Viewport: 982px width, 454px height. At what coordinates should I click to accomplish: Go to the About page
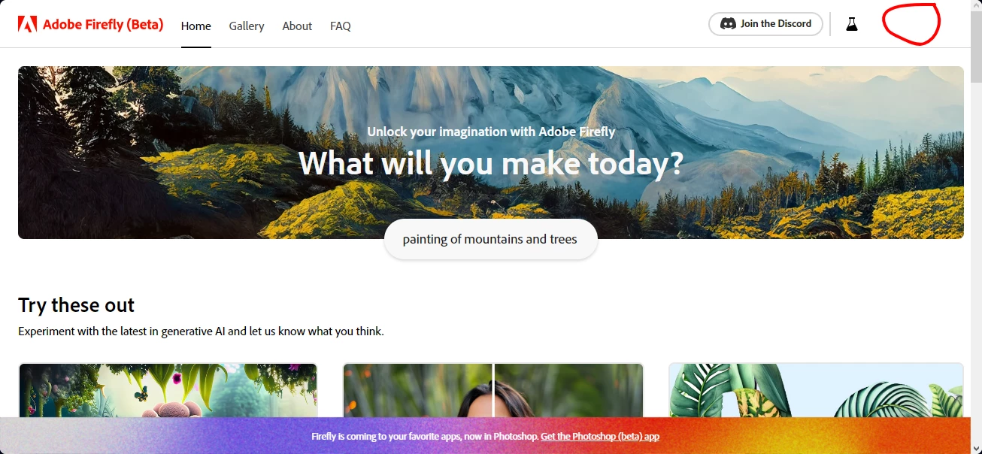297,26
